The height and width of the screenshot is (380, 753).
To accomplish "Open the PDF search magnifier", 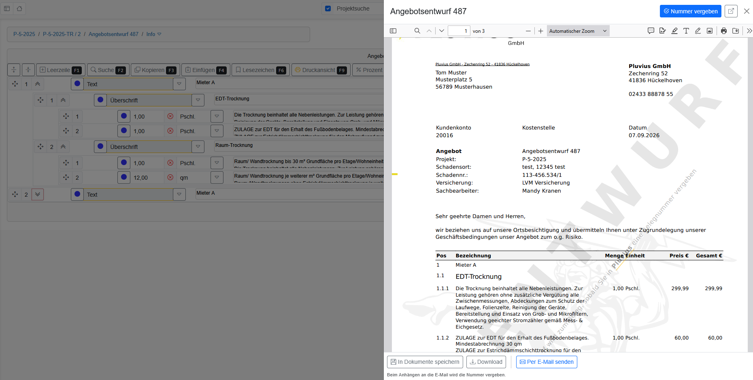I will tap(417, 31).
